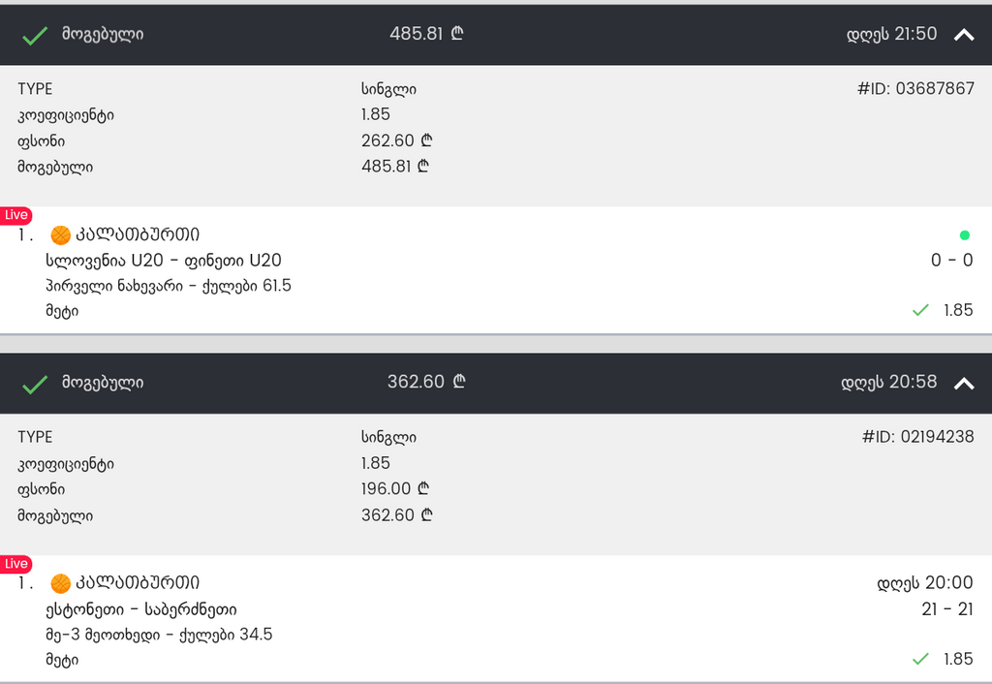Viewport: 992px width, 684px height.
Task: Select the 21 - 21 score
Action: (947, 609)
